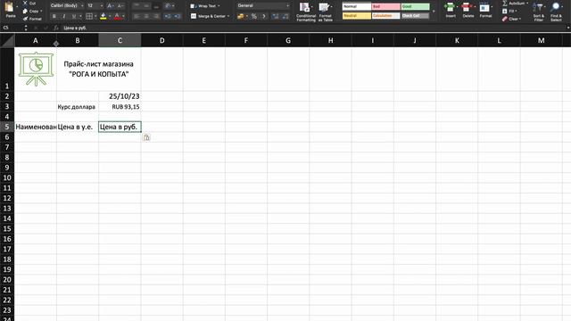Align cell text to the left
Viewport: 571px width, 321px height.
click(x=137, y=16)
